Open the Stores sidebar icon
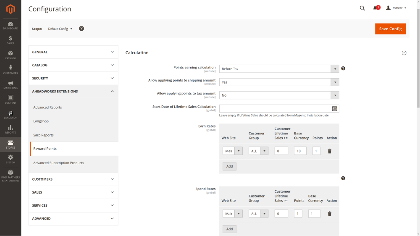 (10, 144)
